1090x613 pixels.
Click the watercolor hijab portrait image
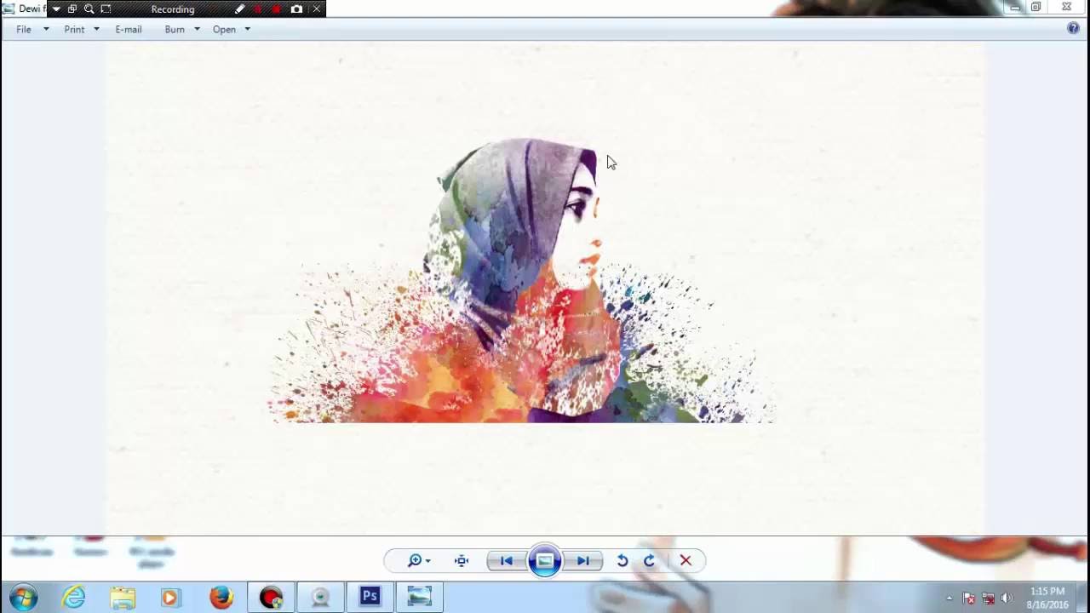(521, 281)
